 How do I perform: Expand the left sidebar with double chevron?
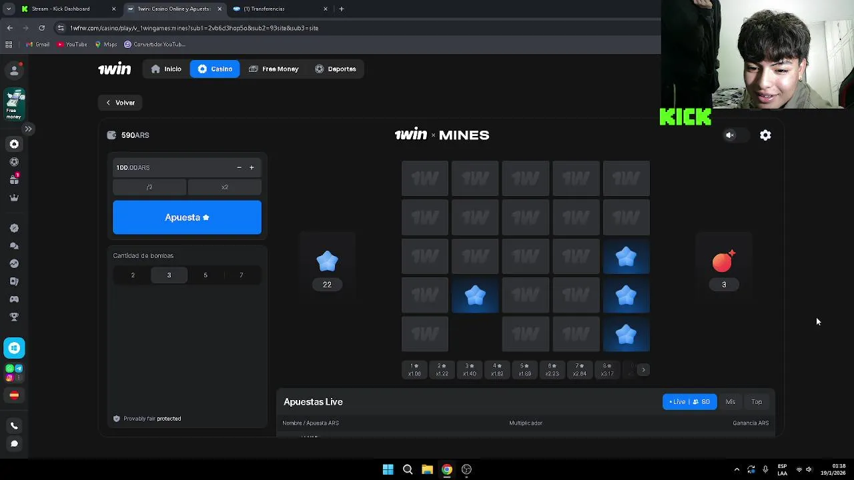coord(28,129)
